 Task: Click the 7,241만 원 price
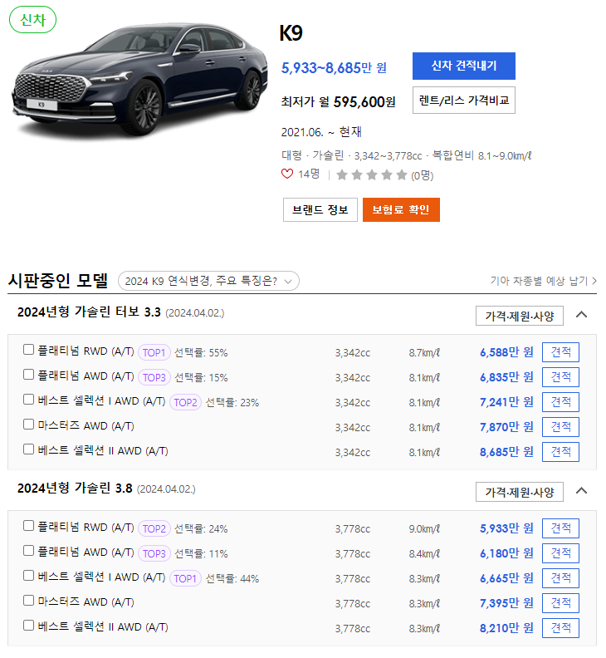tap(506, 402)
